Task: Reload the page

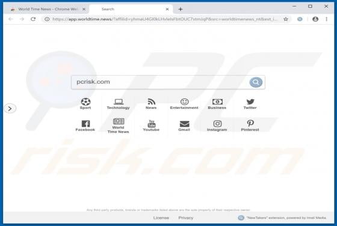Action: tap(33, 19)
